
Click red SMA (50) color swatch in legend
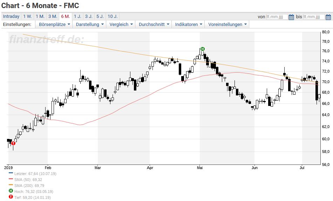click(x=11, y=179)
